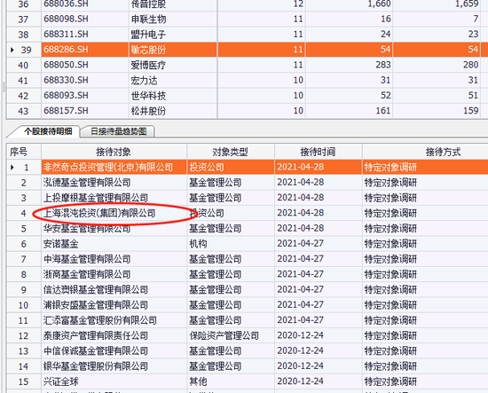This screenshot has height=393, width=488.
Task: Select row 信达澳银基金管理有限公司
Action: click(96, 289)
